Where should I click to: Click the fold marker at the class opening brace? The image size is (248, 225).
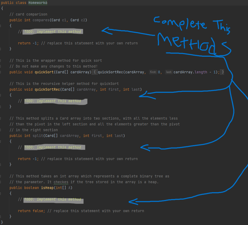click(1, 8)
